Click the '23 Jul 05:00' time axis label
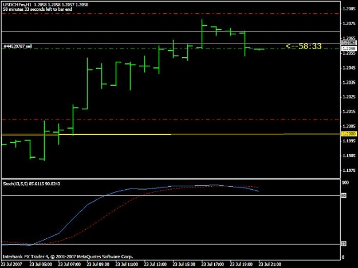Image resolution: width=358 pixels, height=268 pixels. pos(41,265)
